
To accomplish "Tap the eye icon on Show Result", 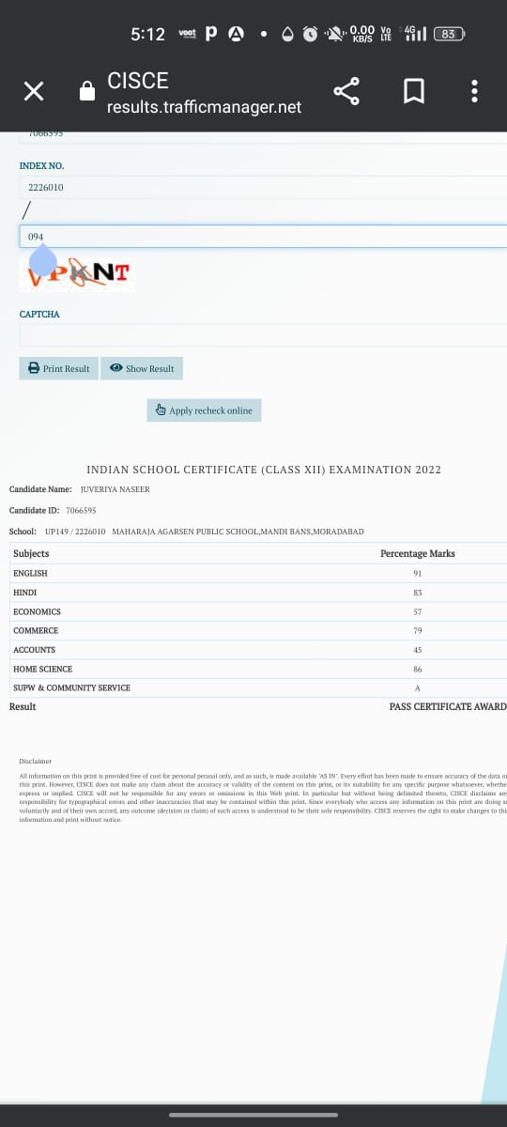I will coord(116,368).
